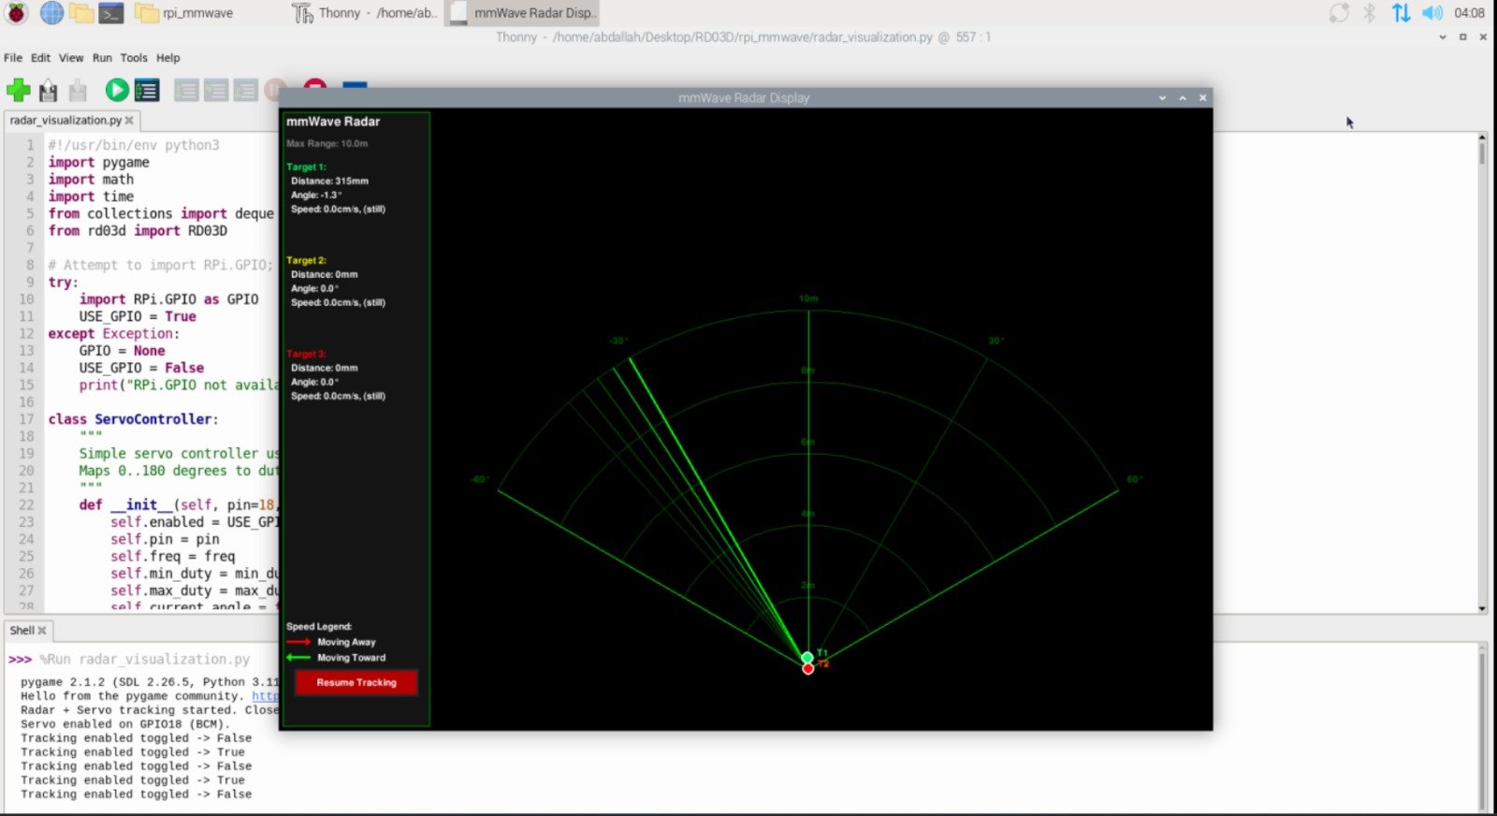Run the current script with green play icon
This screenshot has height=816, width=1497.
point(117,90)
